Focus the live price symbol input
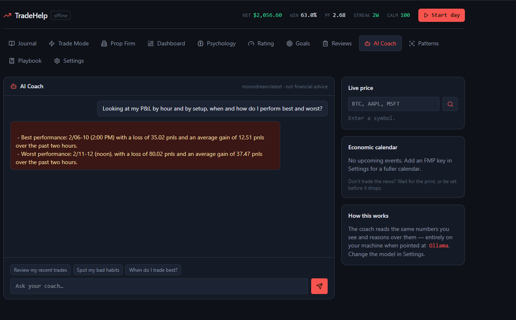Viewport: 516px width, 320px height. click(x=394, y=104)
